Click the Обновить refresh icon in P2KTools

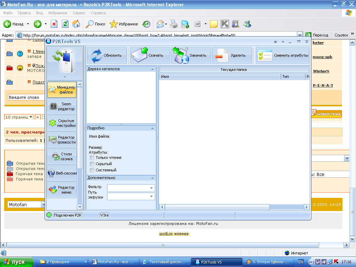click(97, 56)
